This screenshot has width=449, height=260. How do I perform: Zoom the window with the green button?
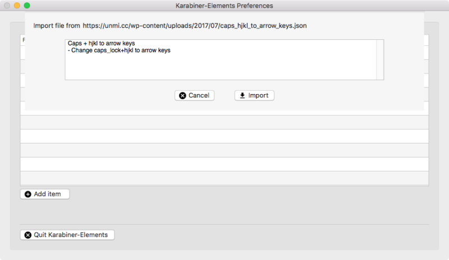(26, 6)
